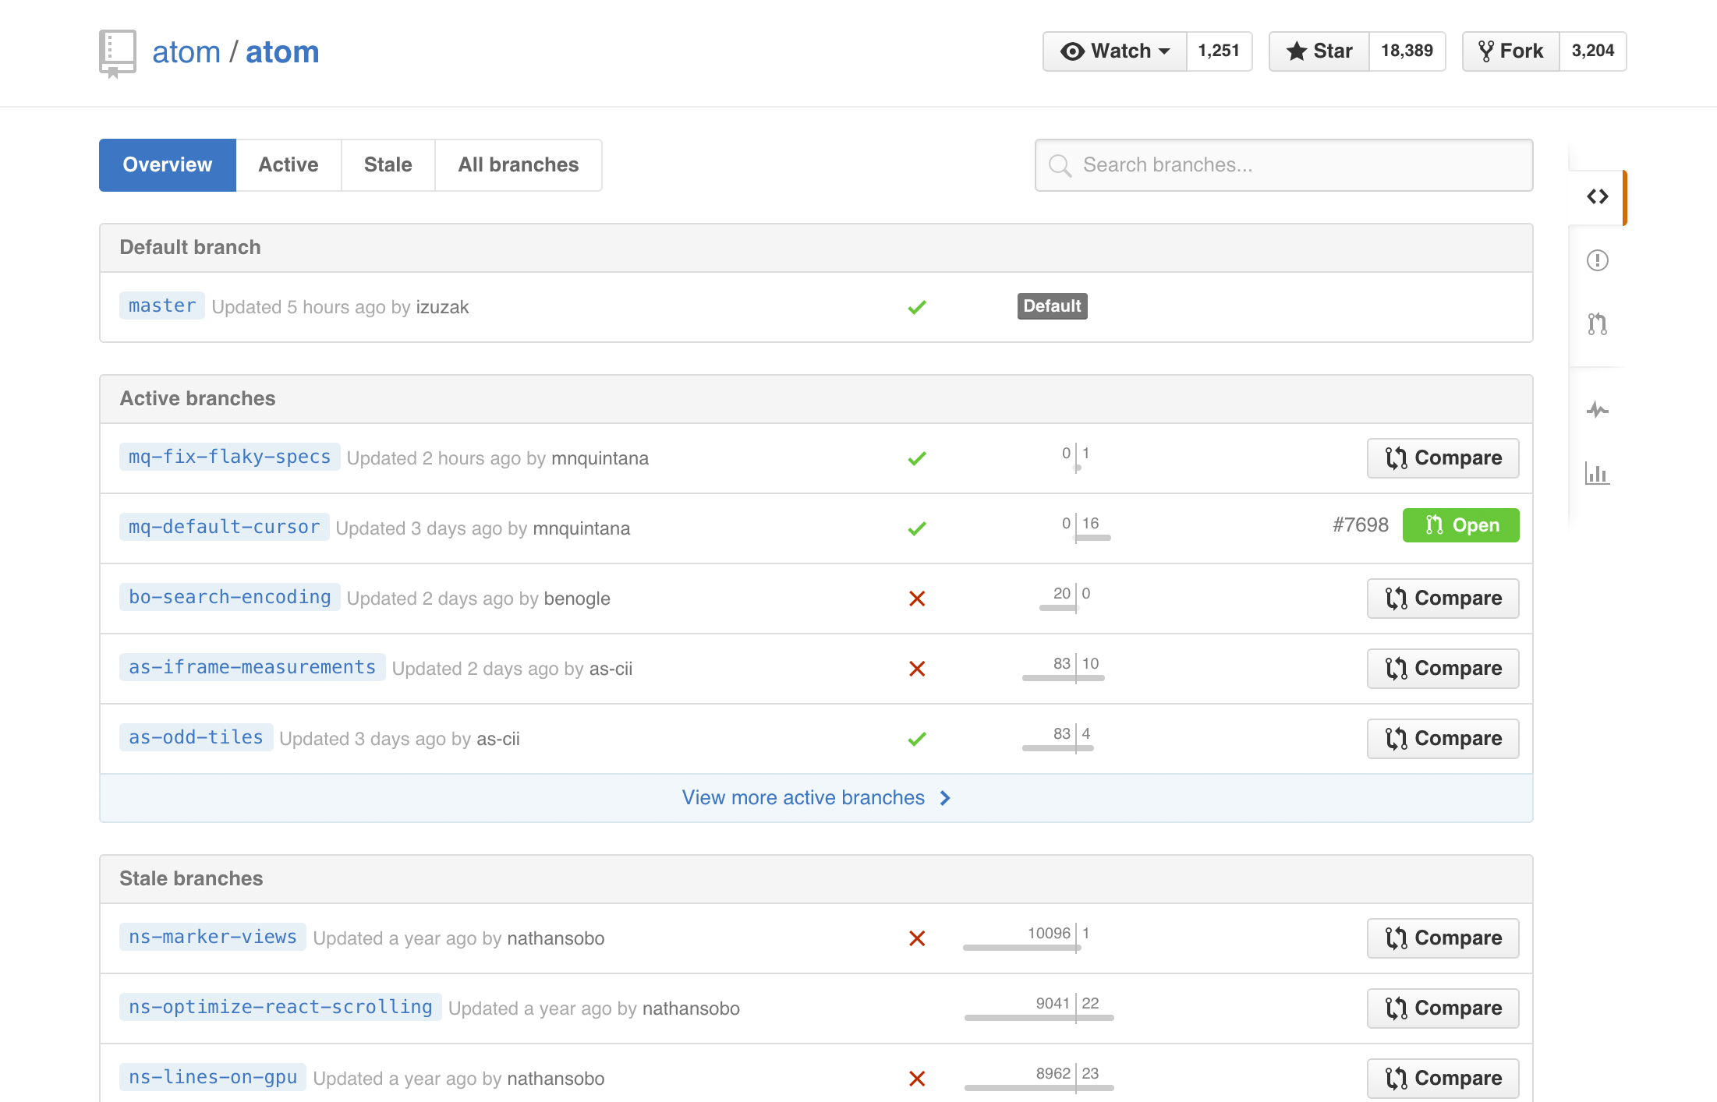
Task: Open the Graphs sidebar icon
Action: click(1598, 473)
